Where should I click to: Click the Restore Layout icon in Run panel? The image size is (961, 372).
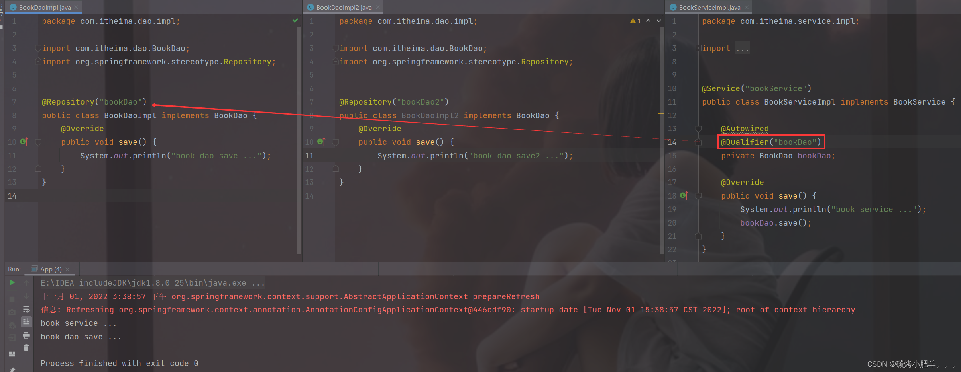[12, 354]
